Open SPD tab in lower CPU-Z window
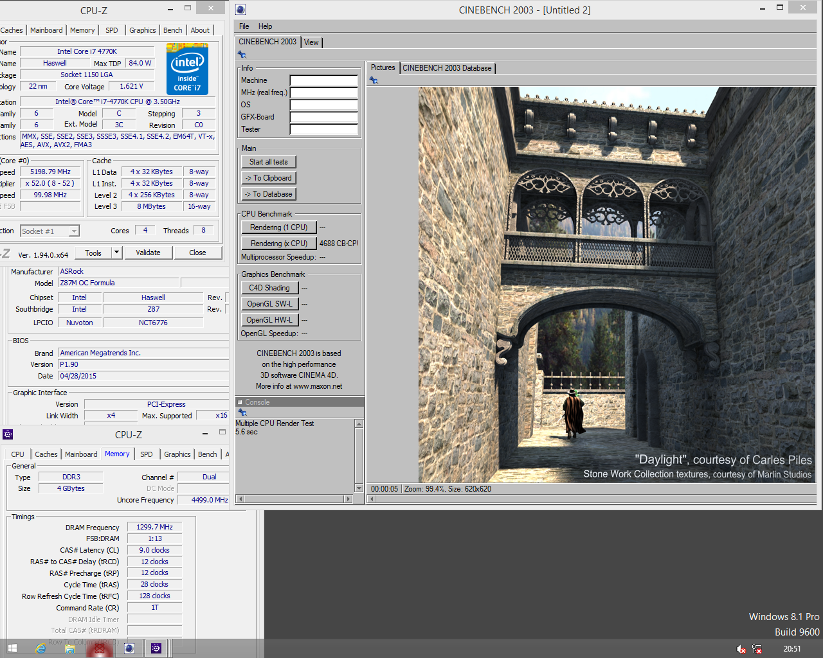 tap(147, 454)
